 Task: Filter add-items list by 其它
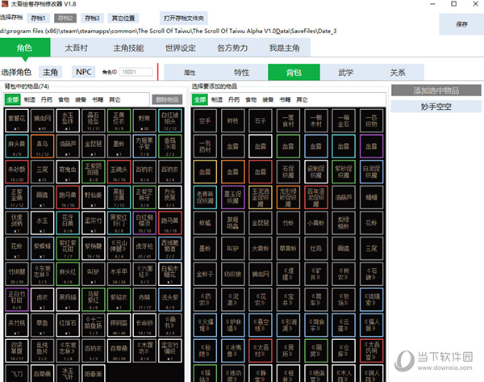click(x=302, y=99)
